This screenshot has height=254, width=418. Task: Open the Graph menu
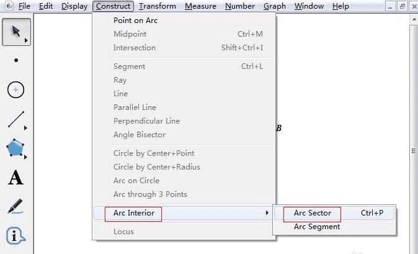(274, 6)
